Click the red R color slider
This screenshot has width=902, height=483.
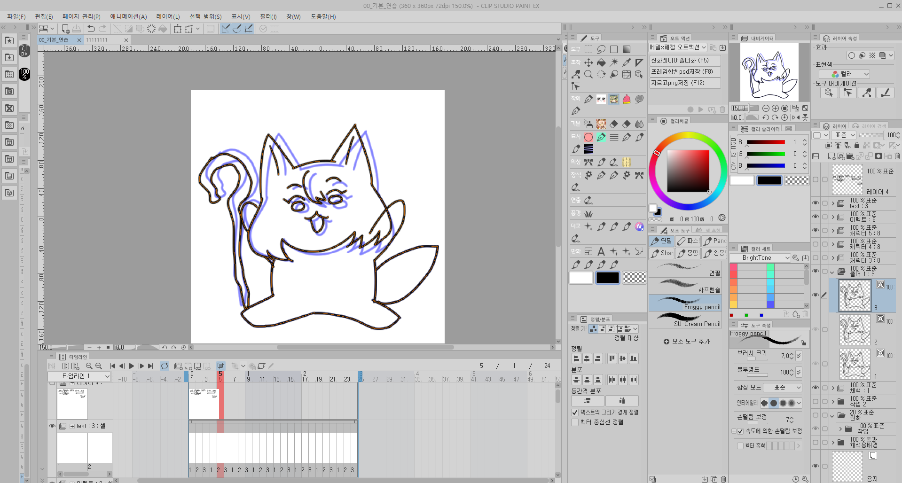[x=766, y=142]
